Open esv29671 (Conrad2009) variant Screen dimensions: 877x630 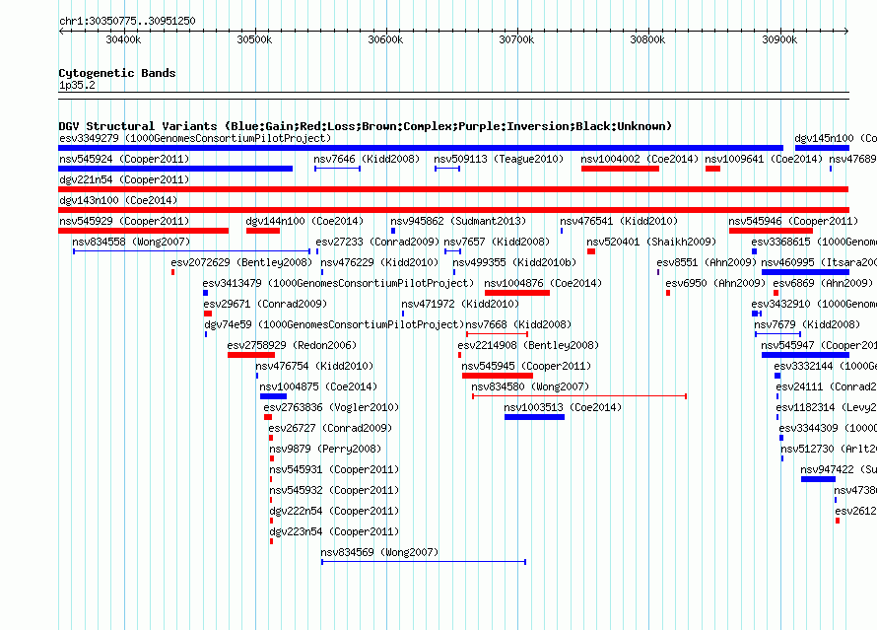click(265, 304)
